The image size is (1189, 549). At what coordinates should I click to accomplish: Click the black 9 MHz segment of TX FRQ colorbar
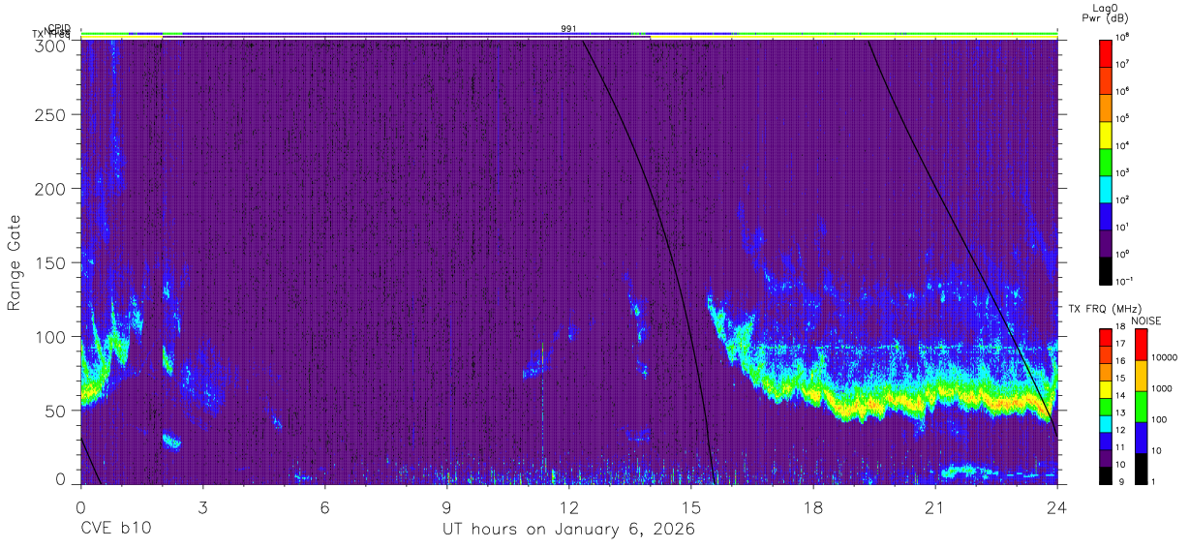pyautogui.click(x=1107, y=474)
